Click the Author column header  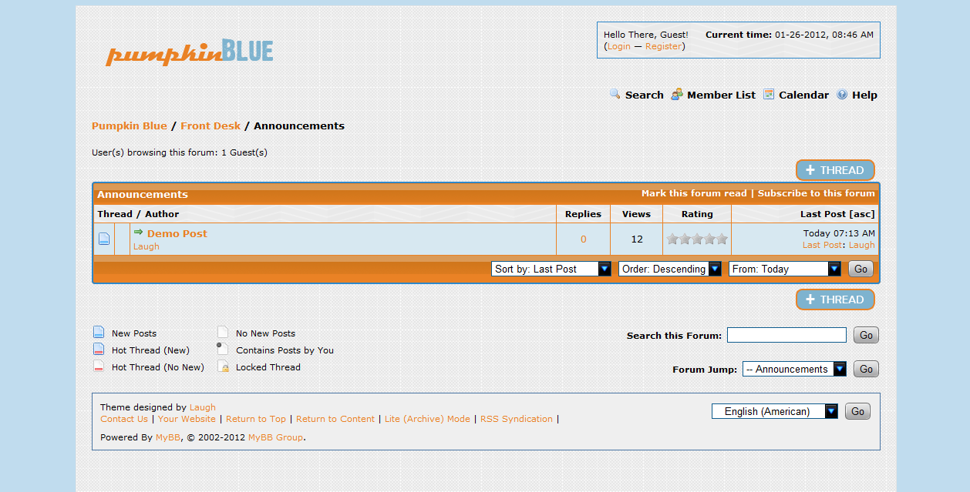click(x=162, y=214)
